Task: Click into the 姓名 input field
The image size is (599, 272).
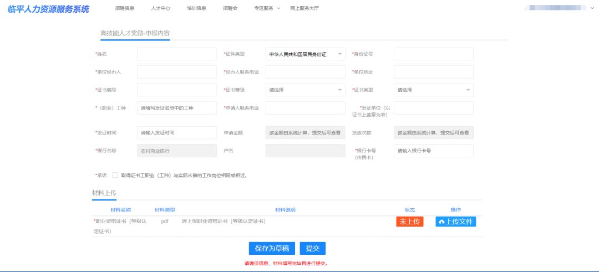Action: pyautogui.click(x=176, y=54)
